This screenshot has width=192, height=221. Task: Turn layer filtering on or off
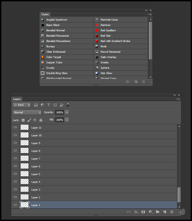pyautogui.click(x=68, y=105)
